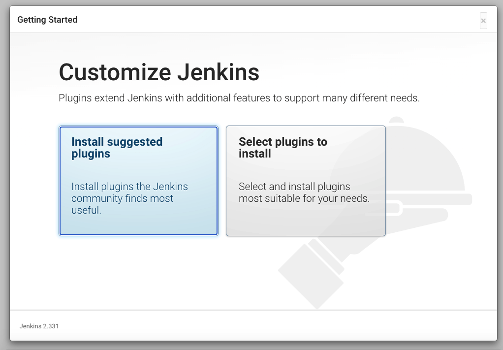Choose Select plugins to install option

point(306,181)
